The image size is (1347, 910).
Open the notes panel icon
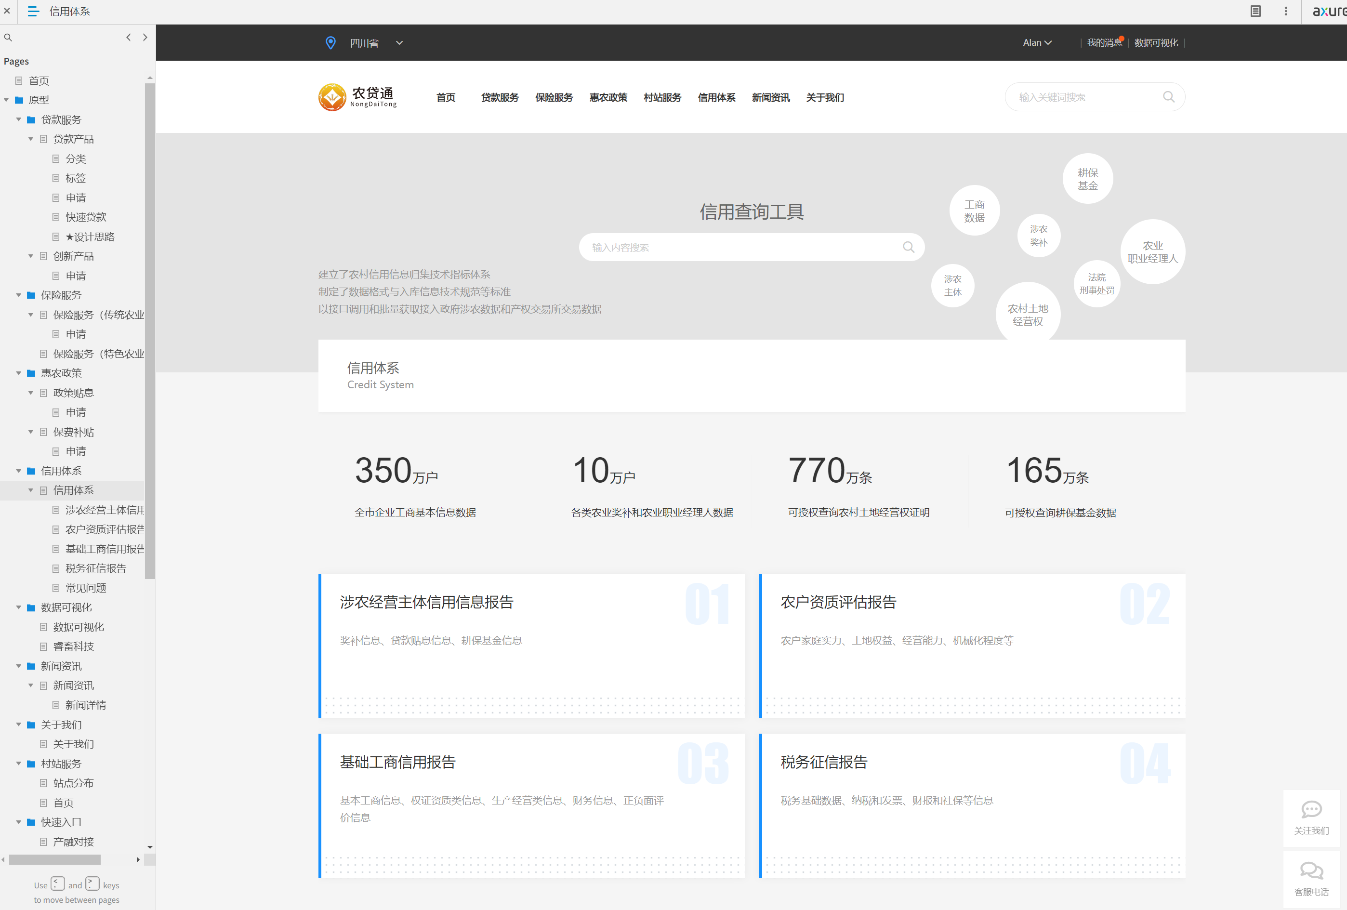click(x=1255, y=12)
